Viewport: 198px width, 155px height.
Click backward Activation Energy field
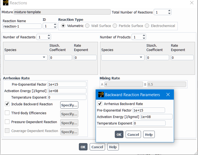[156, 117]
